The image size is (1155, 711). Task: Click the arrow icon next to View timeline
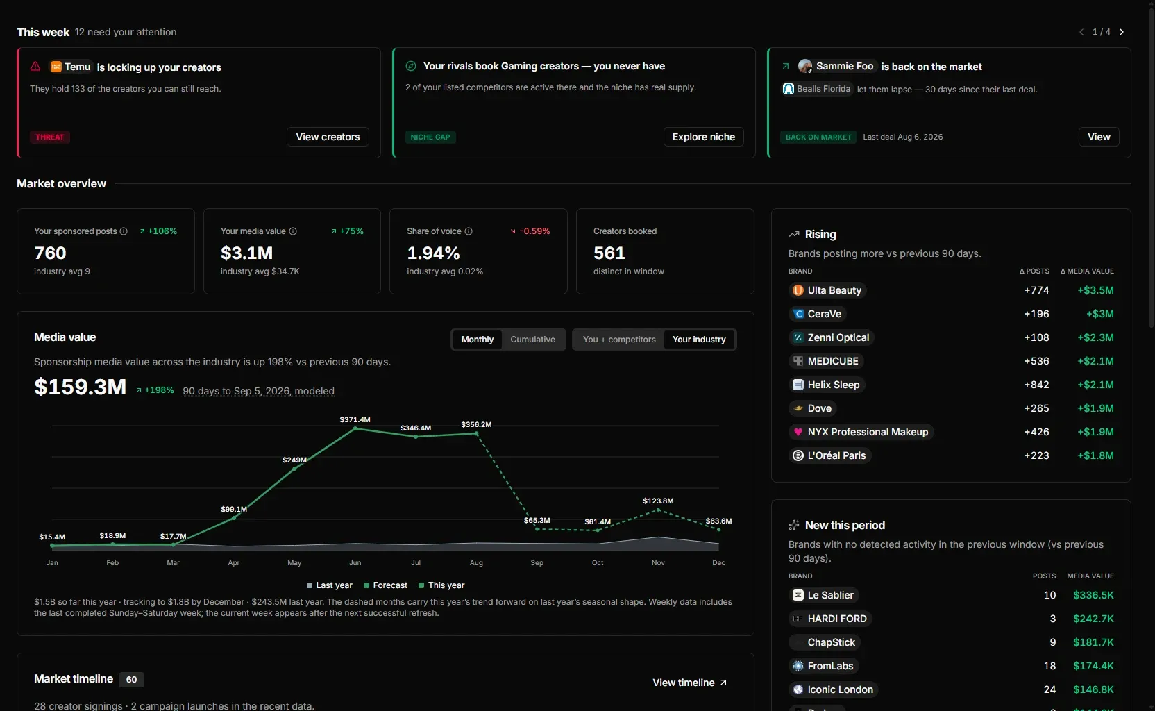723,683
